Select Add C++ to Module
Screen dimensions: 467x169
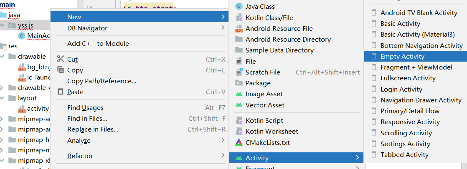pos(98,44)
